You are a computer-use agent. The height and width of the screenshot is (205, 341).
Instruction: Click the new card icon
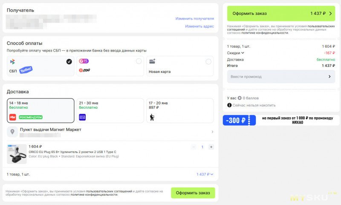point(152,61)
